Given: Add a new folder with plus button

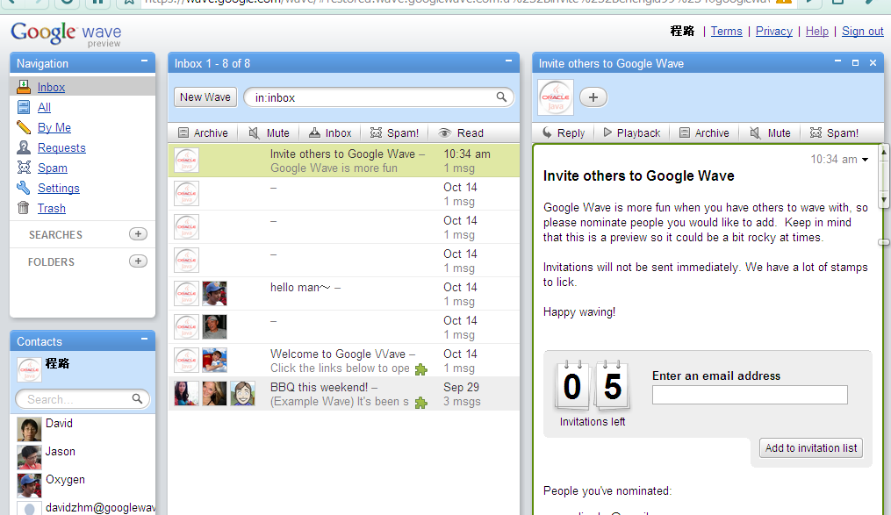Looking at the screenshot, I should (x=138, y=261).
